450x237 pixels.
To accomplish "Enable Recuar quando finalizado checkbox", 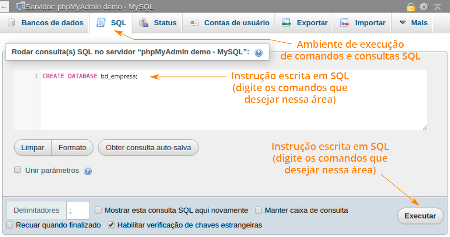I will (10, 225).
